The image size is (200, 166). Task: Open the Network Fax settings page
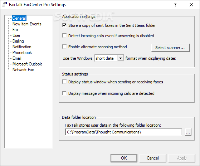coord(23,70)
